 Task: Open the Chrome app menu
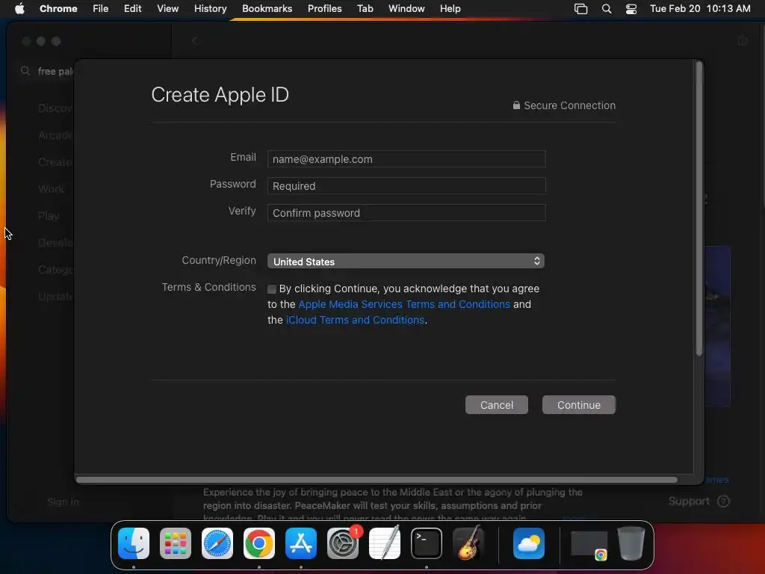[x=58, y=8]
